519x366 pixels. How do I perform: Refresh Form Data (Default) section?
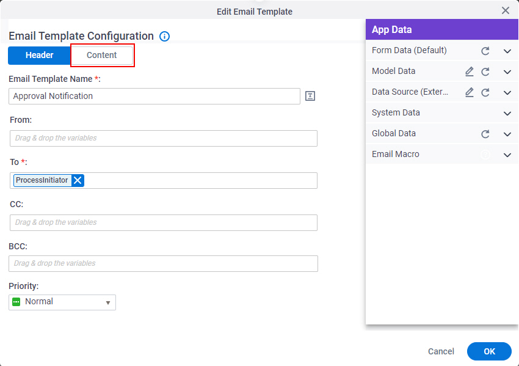[x=485, y=51]
